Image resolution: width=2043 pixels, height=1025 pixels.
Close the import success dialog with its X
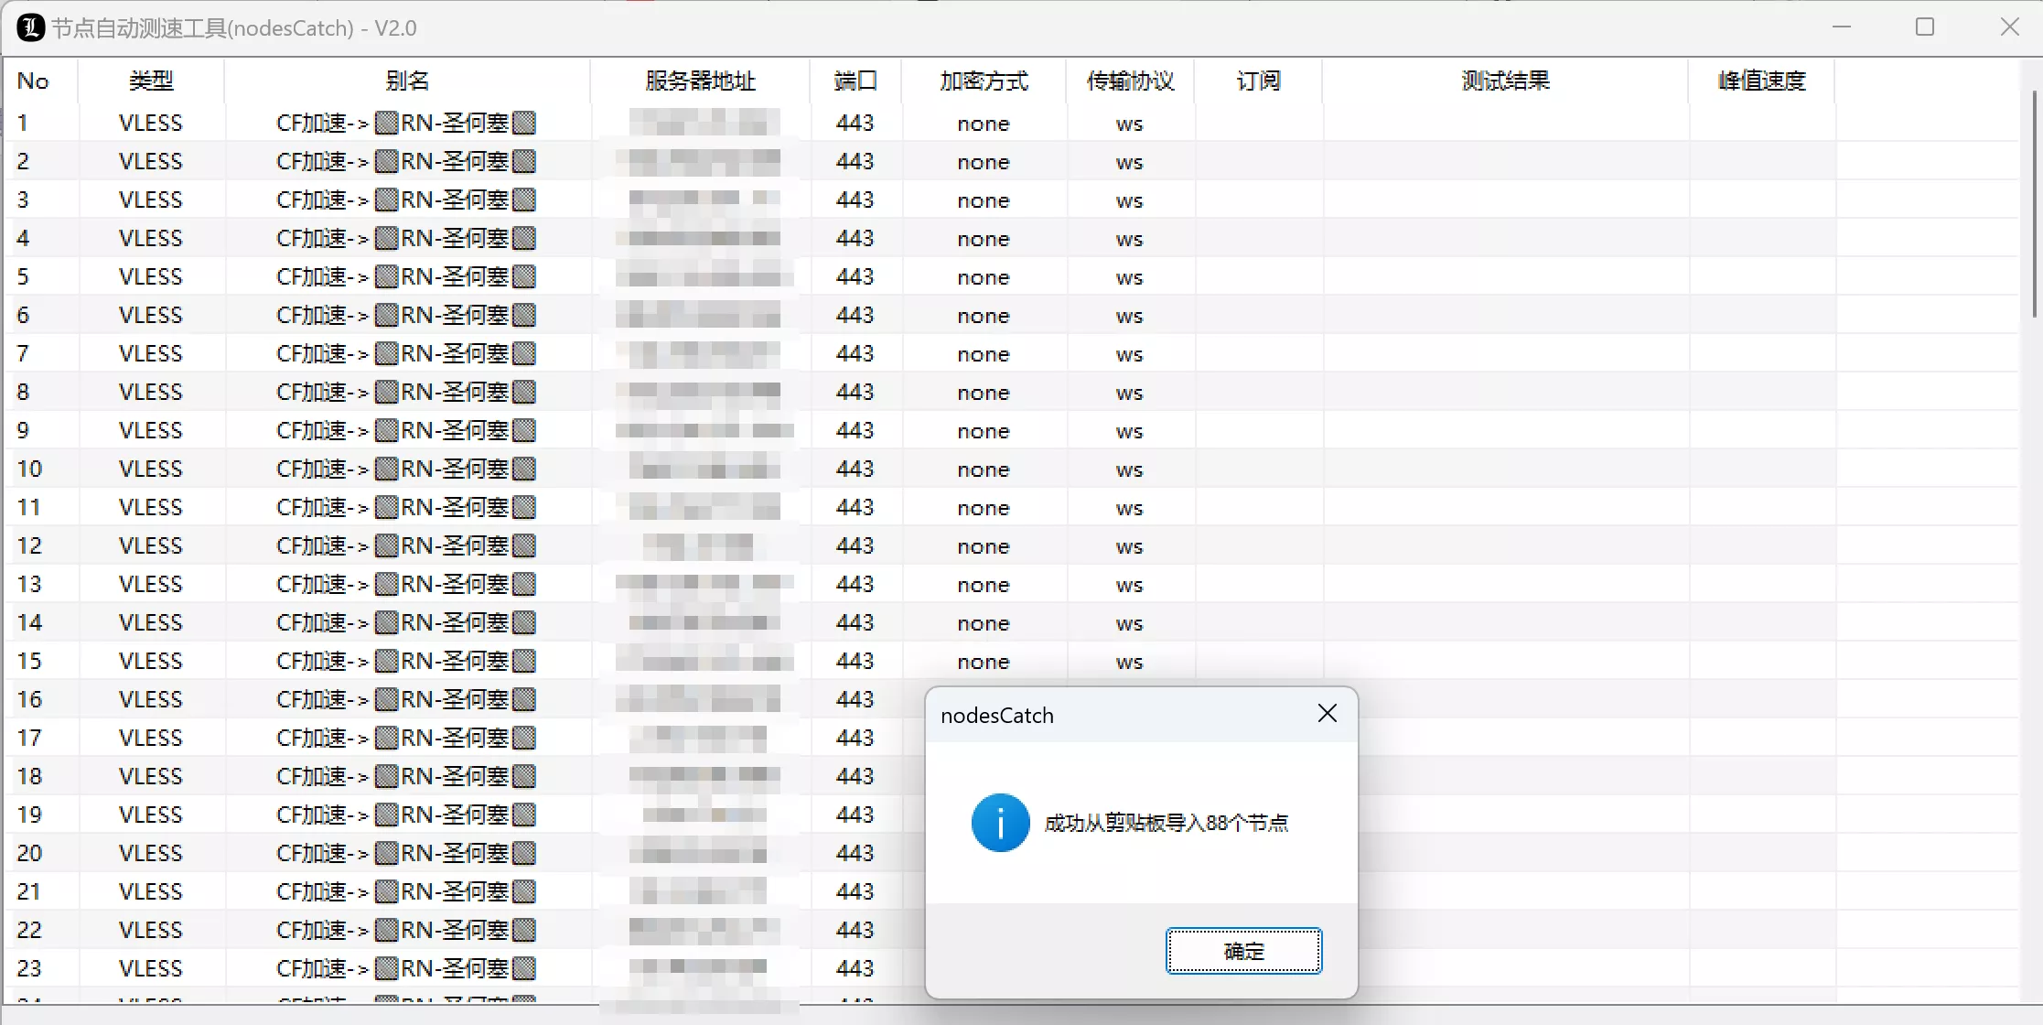(x=1327, y=712)
